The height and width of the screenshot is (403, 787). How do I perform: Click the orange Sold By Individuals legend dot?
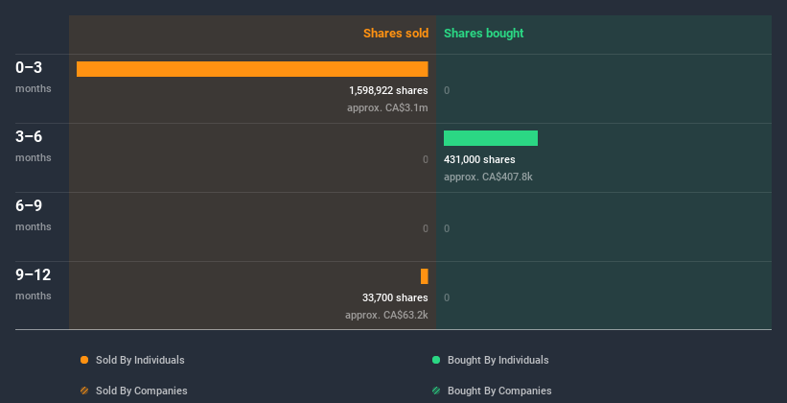[x=84, y=360]
